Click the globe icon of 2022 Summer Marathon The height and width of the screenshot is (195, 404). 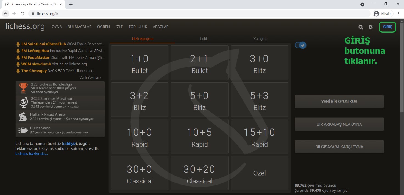(23, 102)
